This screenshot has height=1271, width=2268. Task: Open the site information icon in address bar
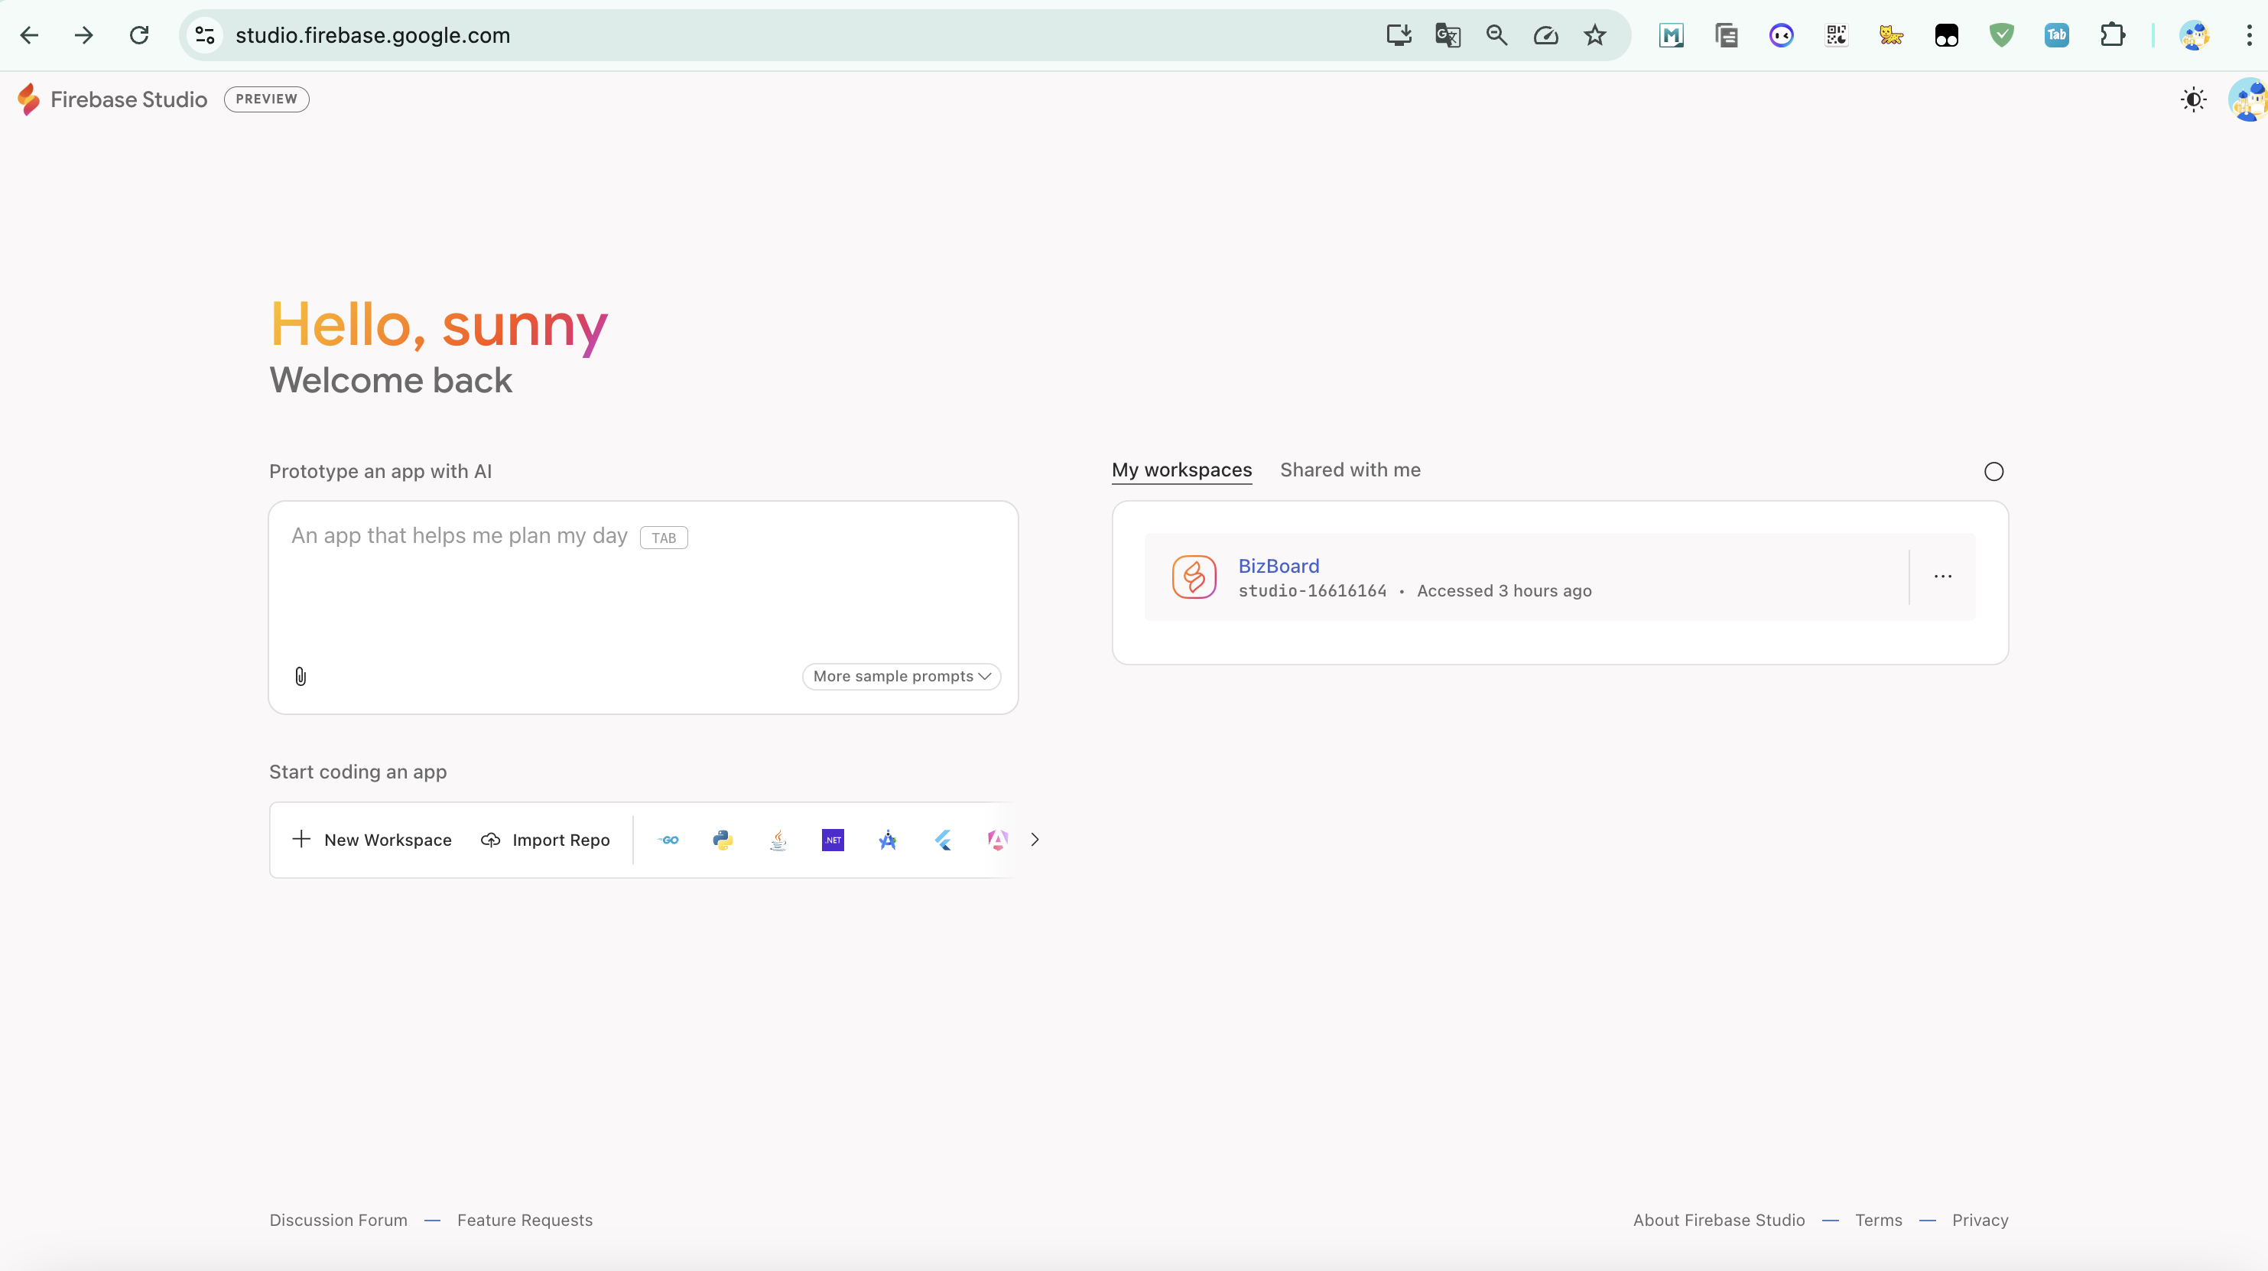(x=205, y=35)
